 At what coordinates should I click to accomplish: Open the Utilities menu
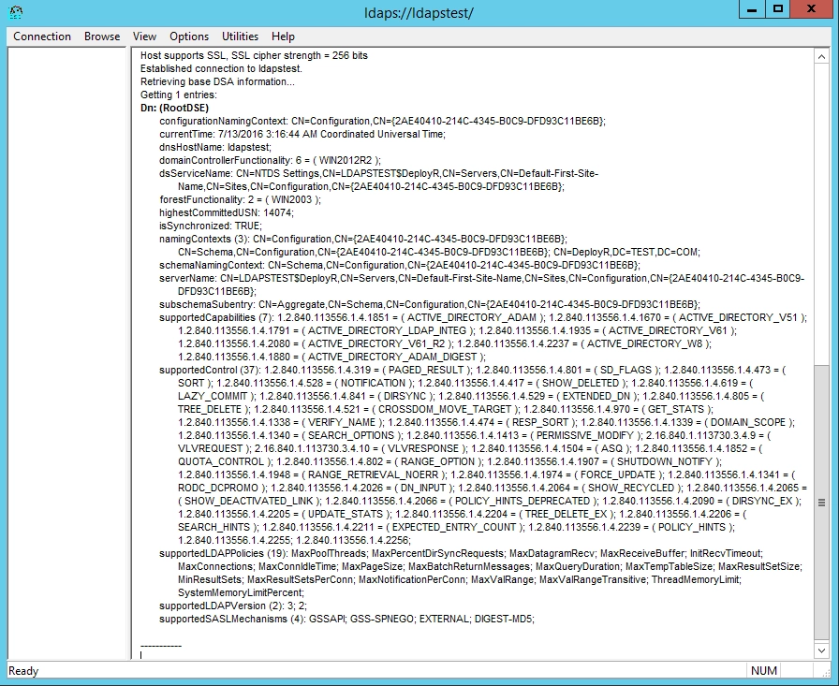point(240,36)
